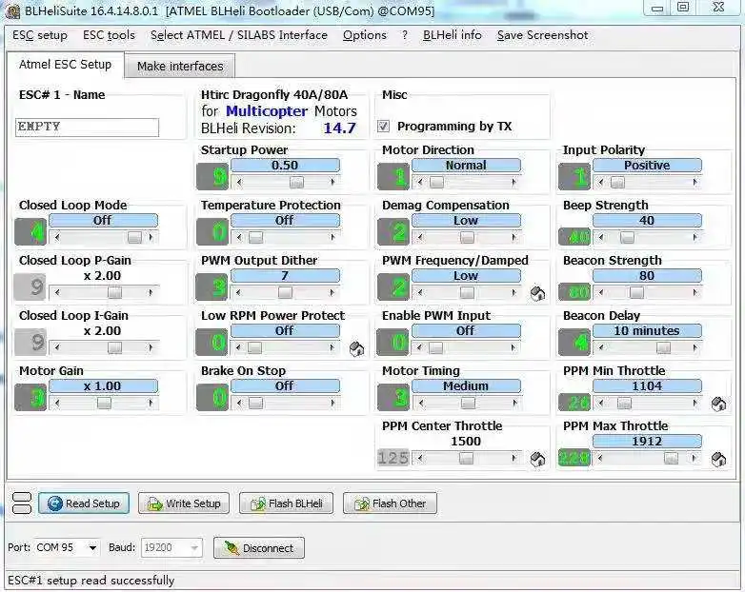Click the home icon beside PPM Center Throttle
Image resolution: width=745 pixels, height=592 pixels.
point(537,459)
